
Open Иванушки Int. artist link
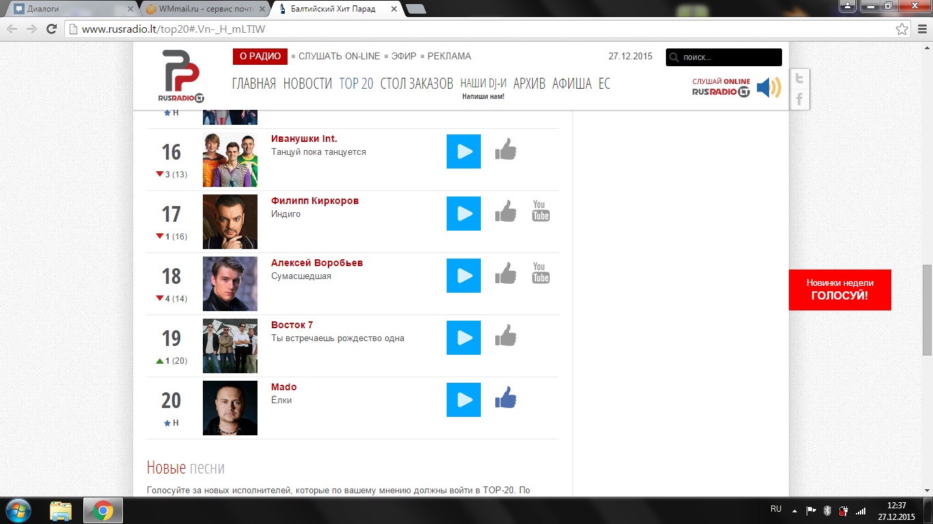304,139
